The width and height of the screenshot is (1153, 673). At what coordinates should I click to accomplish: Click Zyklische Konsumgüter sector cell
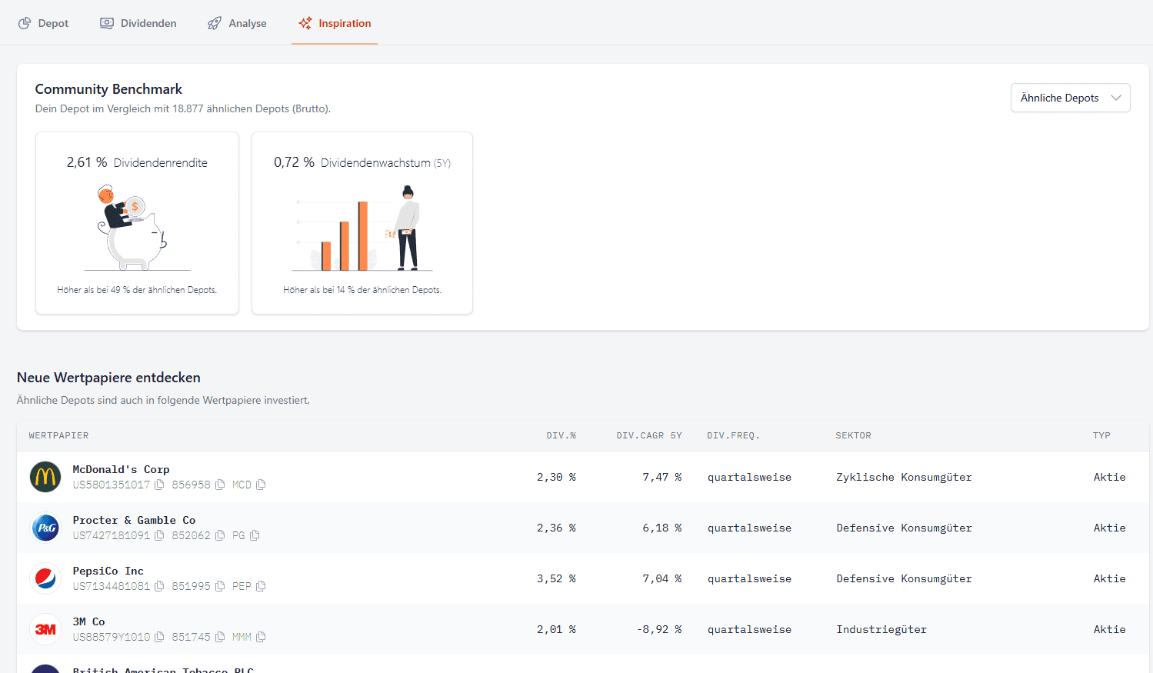point(904,477)
